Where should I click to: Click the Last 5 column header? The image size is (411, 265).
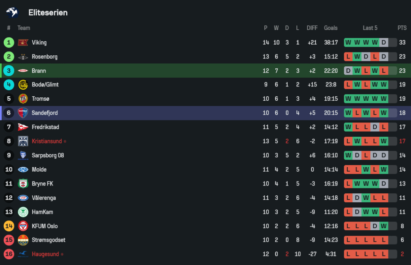[370, 28]
